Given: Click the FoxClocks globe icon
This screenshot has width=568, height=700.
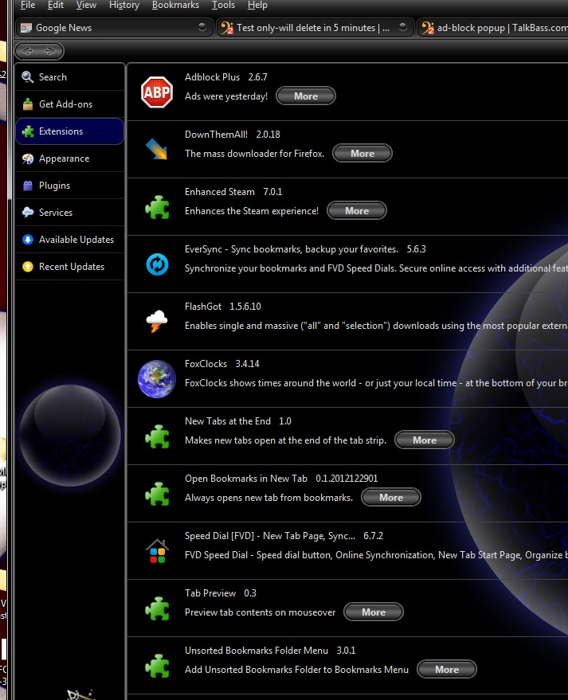Looking at the screenshot, I should [157, 379].
